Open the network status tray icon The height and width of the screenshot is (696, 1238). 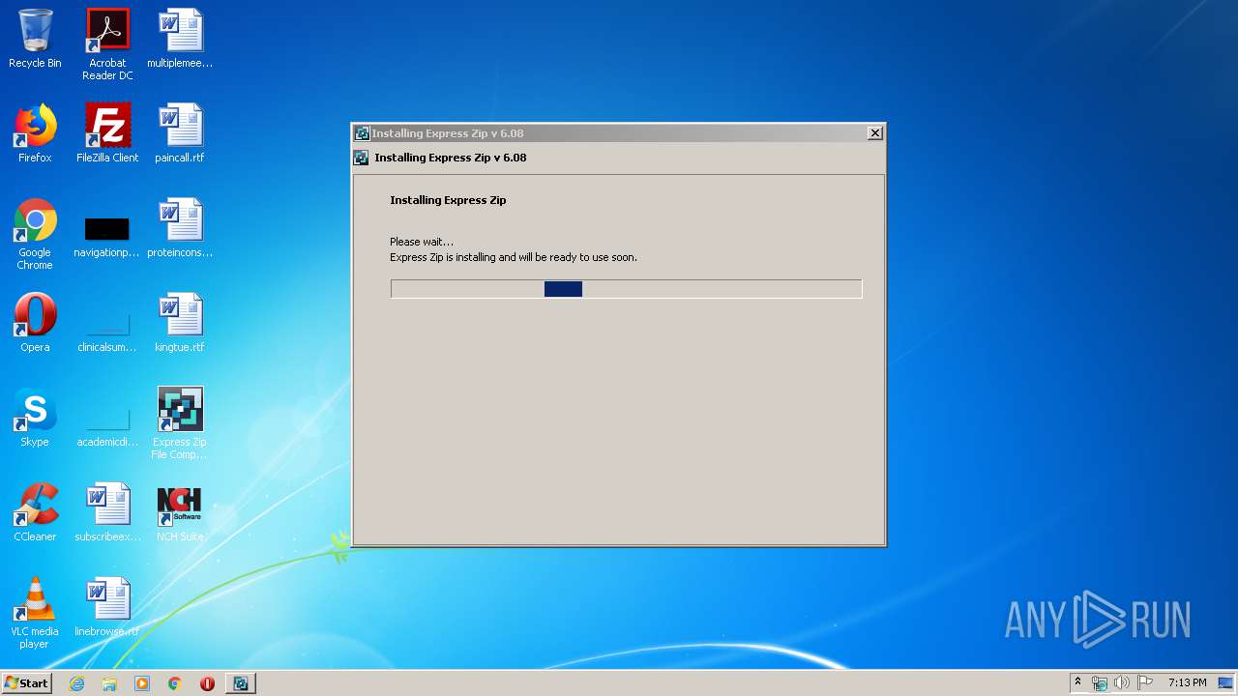point(1100,683)
